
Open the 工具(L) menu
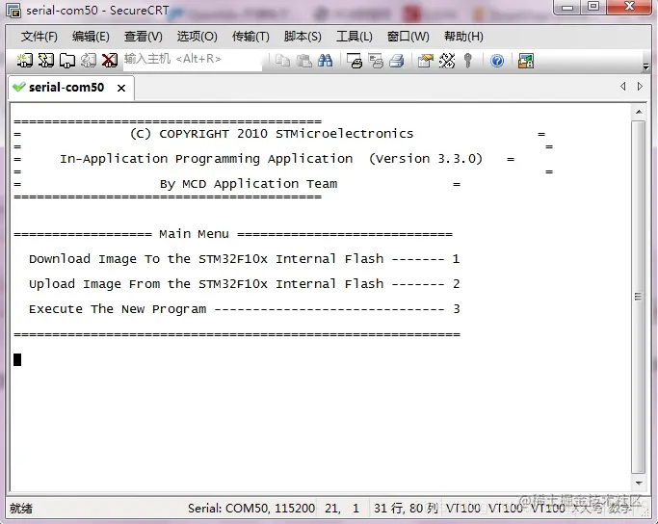(x=355, y=37)
